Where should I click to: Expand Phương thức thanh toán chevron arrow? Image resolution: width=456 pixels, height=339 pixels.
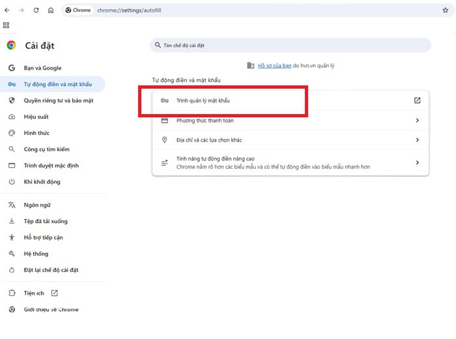pyautogui.click(x=418, y=121)
